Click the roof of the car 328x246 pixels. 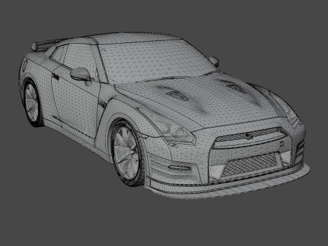pos(137,38)
